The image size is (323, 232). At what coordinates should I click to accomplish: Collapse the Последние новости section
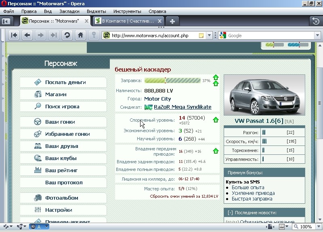tap(230, 213)
